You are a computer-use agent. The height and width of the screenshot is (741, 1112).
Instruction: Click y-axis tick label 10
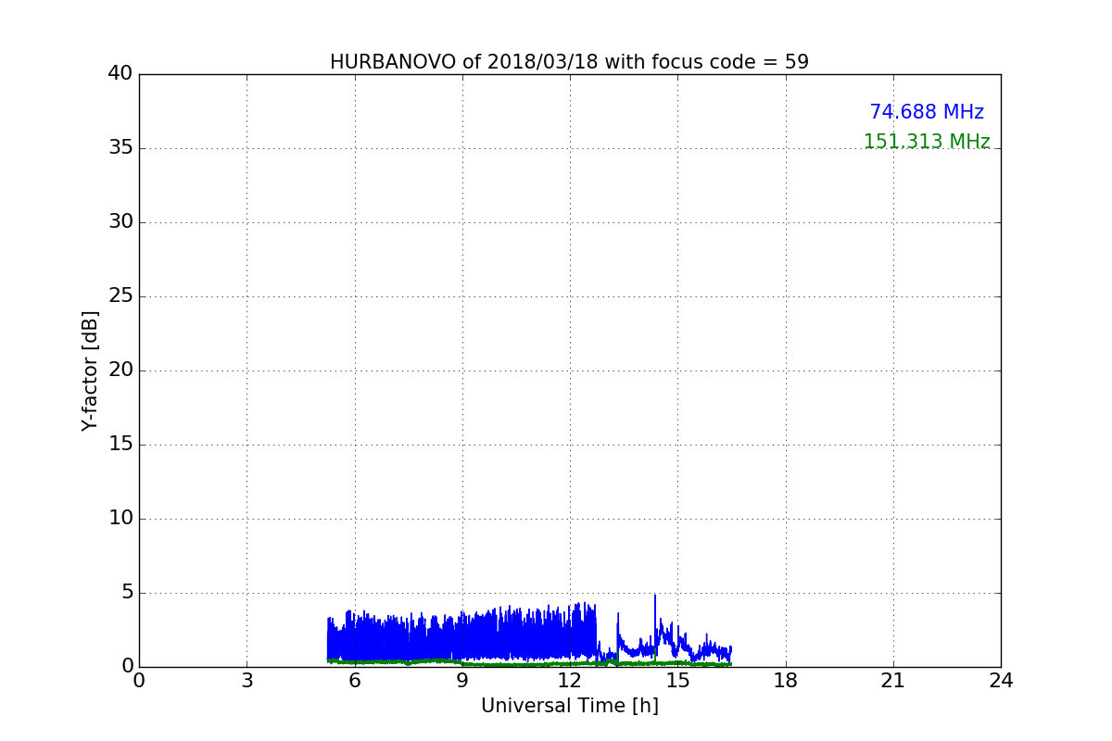coord(120,518)
